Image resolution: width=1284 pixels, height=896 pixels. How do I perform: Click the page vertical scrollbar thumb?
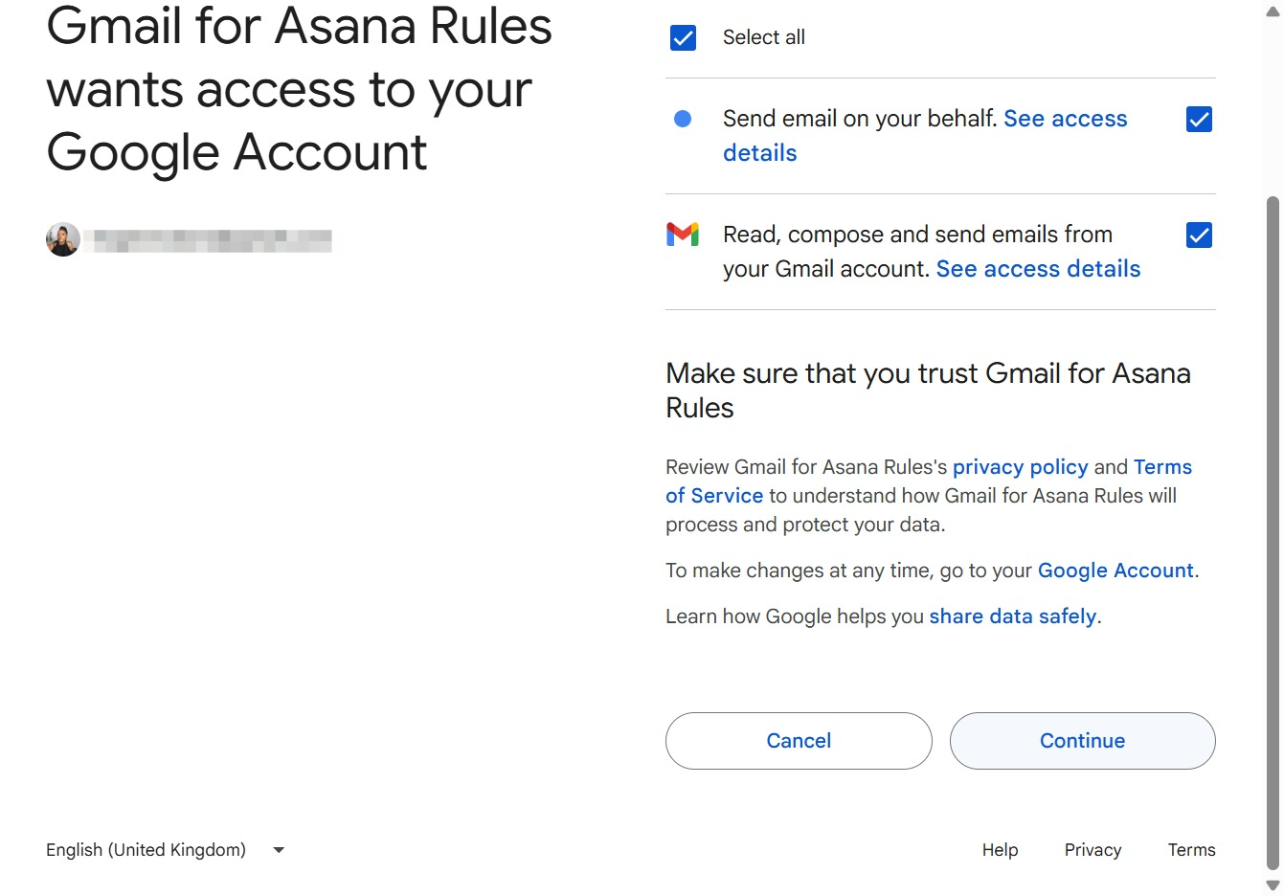1273,532
